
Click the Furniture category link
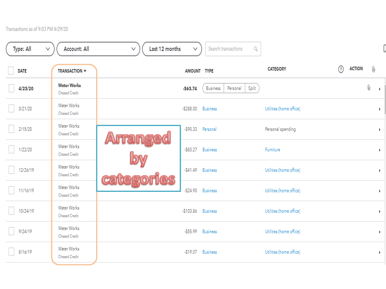tap(273, 150)
